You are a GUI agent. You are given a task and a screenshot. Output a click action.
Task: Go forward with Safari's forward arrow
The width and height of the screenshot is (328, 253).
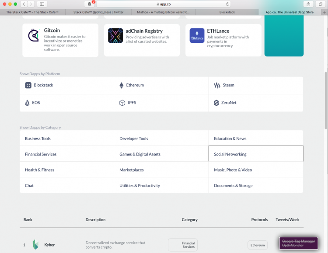coord(31,4)
